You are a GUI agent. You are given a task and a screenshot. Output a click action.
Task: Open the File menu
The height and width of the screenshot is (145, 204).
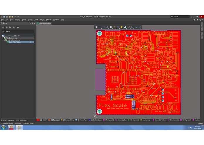click(x=2, y=20)
